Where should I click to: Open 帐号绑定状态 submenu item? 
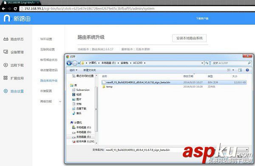point(49,60)
